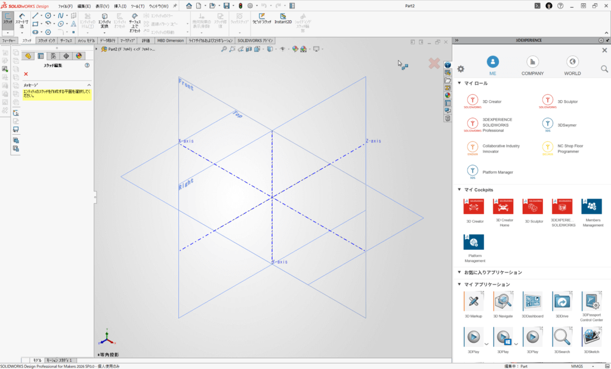This screenshot has height=369, width=611.
Task: Collapse the マイ ロール section
Action: pyautogui.click(x=458, y=83)
